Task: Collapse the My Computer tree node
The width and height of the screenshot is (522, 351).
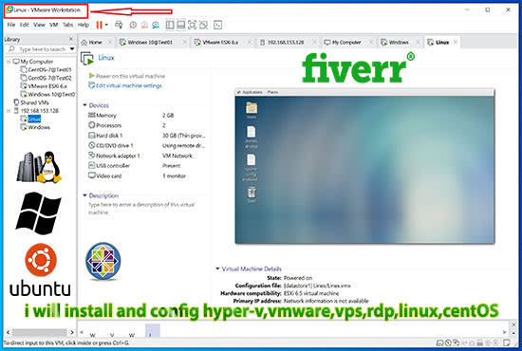Action: (x=9, y=62)
